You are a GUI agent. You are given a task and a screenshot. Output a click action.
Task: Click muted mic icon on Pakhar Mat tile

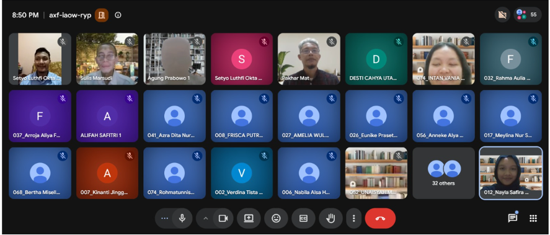(332, 42)
